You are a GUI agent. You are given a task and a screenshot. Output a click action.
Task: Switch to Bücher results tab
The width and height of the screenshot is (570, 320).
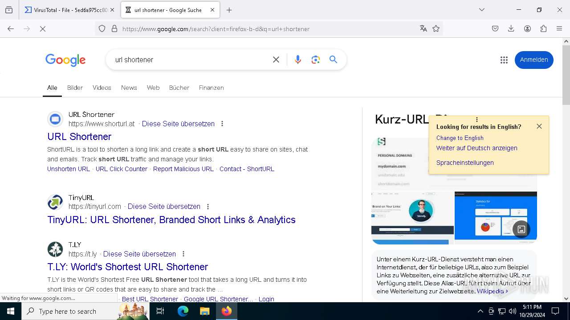(179, 88)
